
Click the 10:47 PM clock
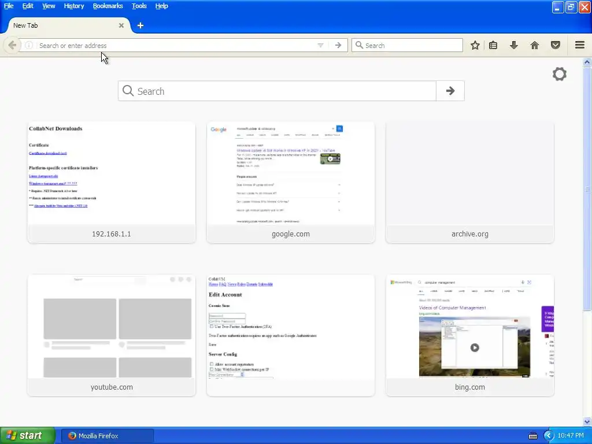(x=571, y=436)
